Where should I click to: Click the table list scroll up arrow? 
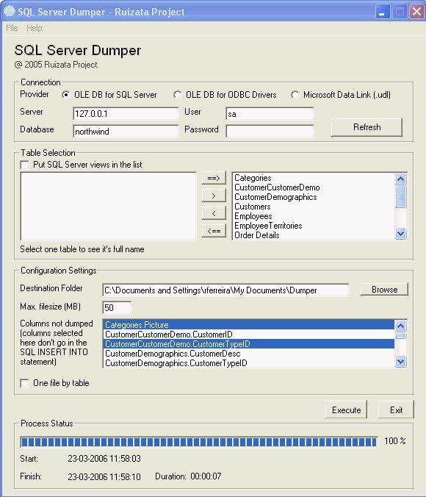point(401,179)
